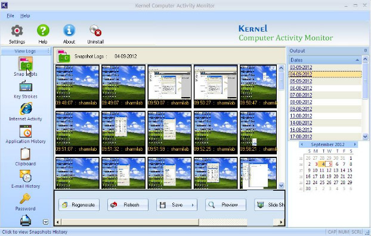Open the Save button dropdown arrow
Image resolution: width=371 pixels, height=236 pixels.
pos(193,205)
